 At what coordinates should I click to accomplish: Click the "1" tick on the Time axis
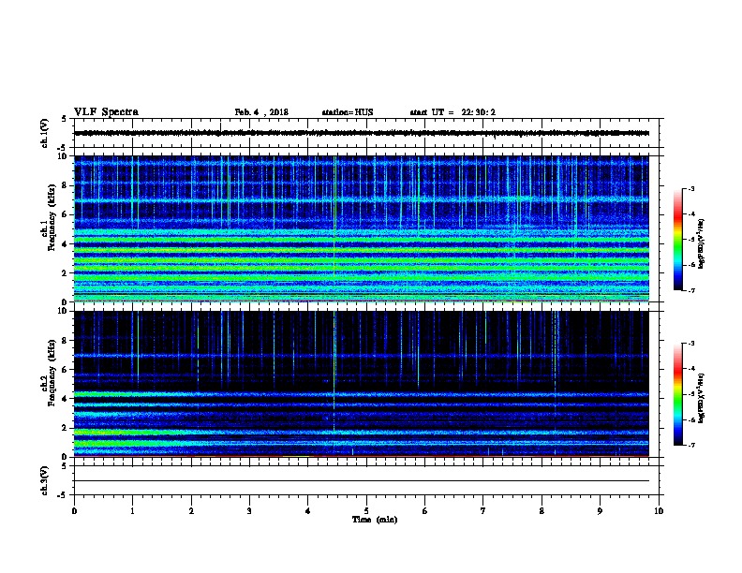coord(132,511)
